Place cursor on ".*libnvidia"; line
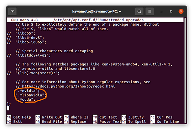Screen dimensions: 193x131 (x=31, y=95)
